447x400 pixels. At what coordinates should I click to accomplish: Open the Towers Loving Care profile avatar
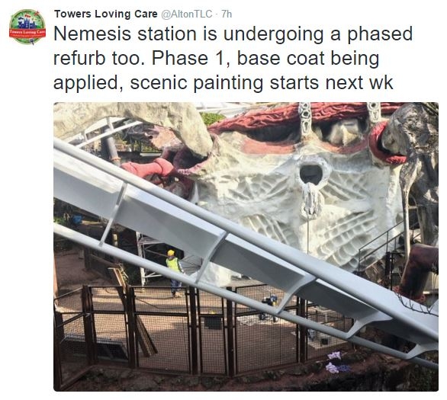[x=27, y=27]
